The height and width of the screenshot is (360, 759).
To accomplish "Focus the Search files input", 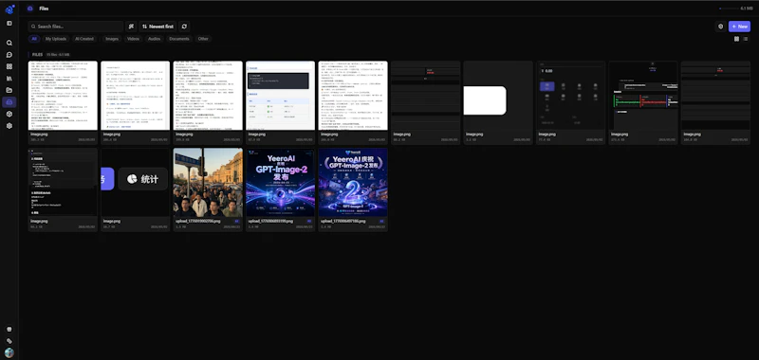I will point(76,27).
